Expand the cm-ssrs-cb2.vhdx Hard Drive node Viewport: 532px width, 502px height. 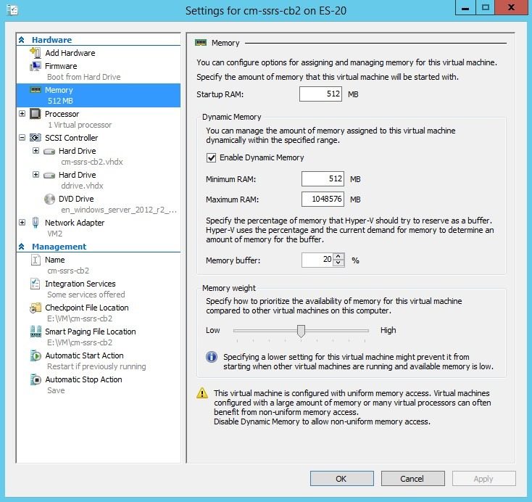36,150
